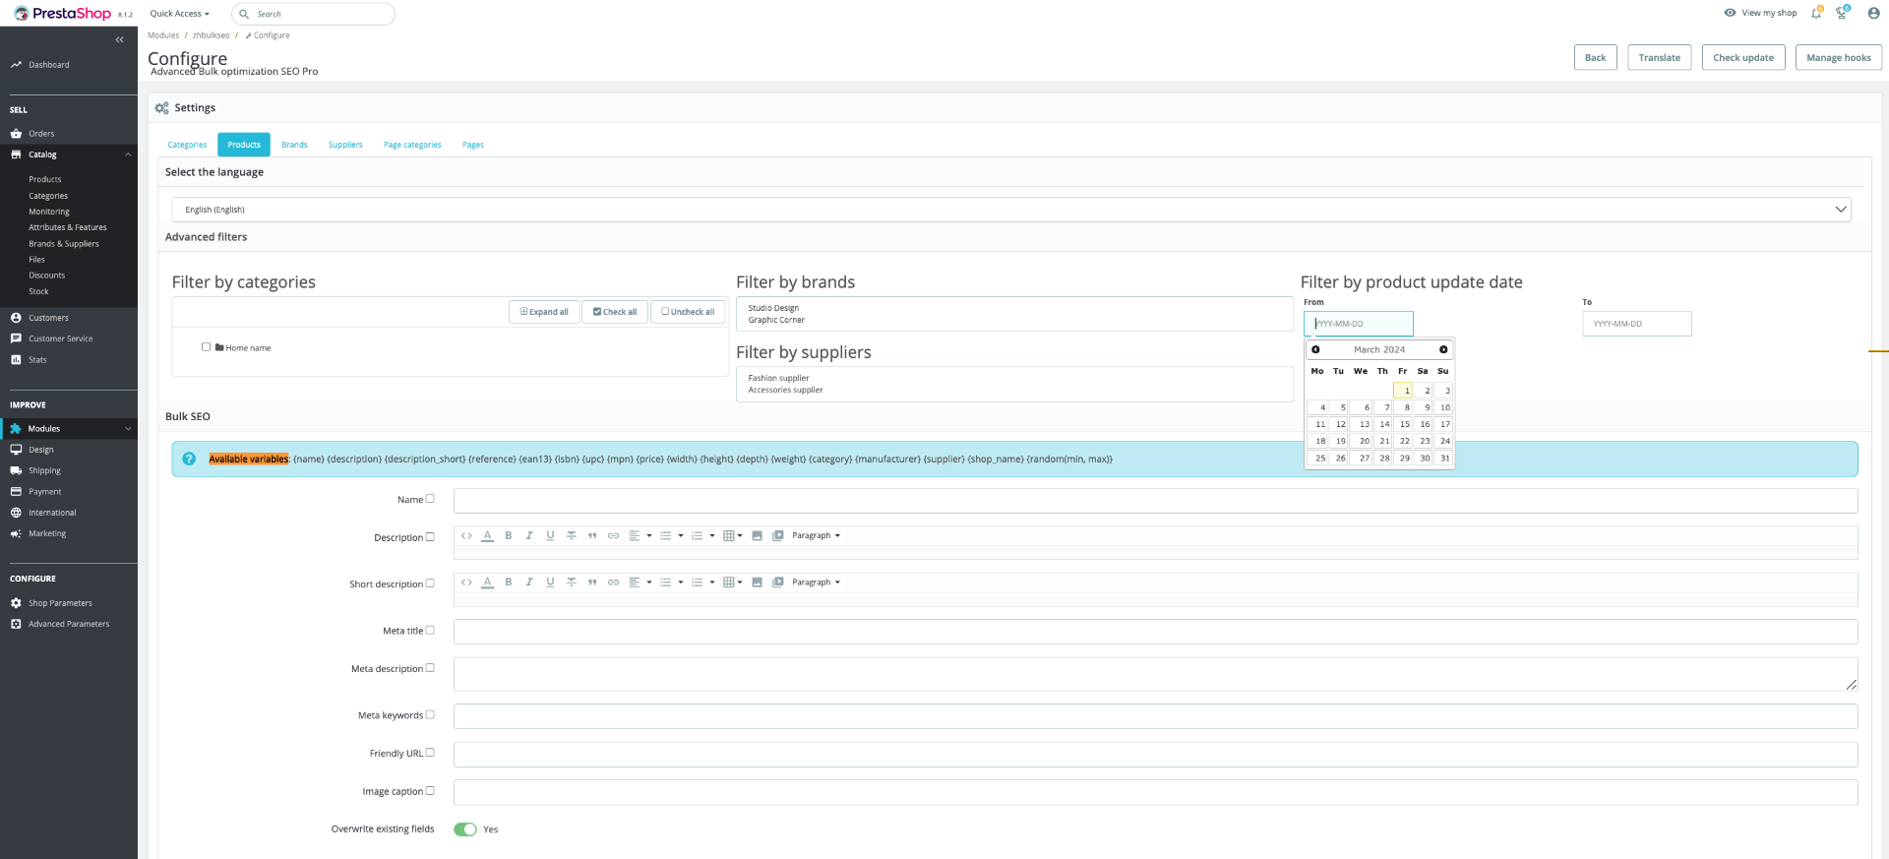Switch to the Categories tab
Viewport: 1889px width, 859px height.
(187, 145)
